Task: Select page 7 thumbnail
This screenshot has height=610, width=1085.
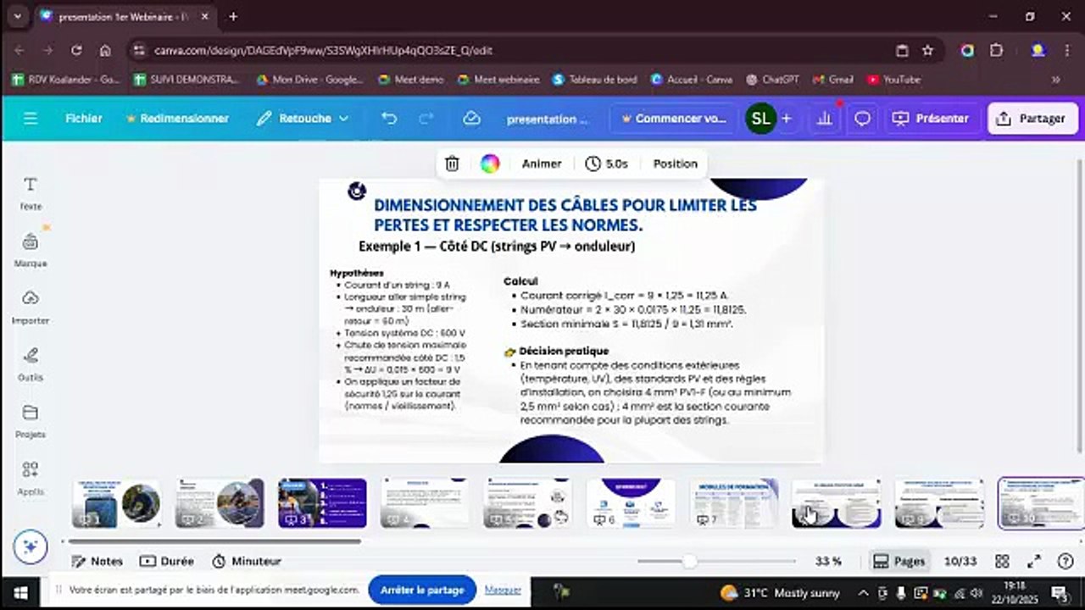Action: coord(734,503)
